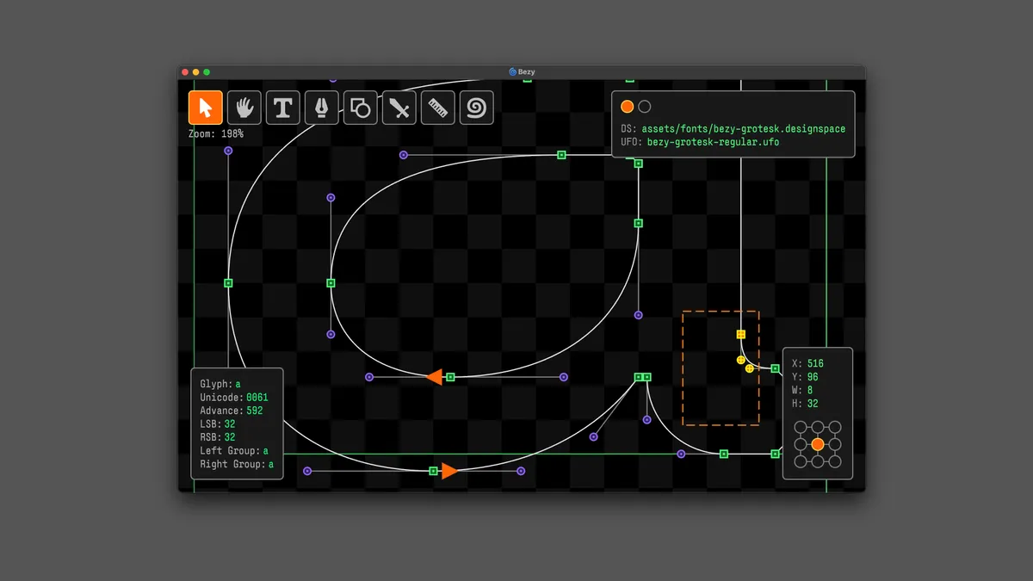Viewport: 1033px width, 581px height.
Task: Choose the Text tool
Action: [283, 108]
